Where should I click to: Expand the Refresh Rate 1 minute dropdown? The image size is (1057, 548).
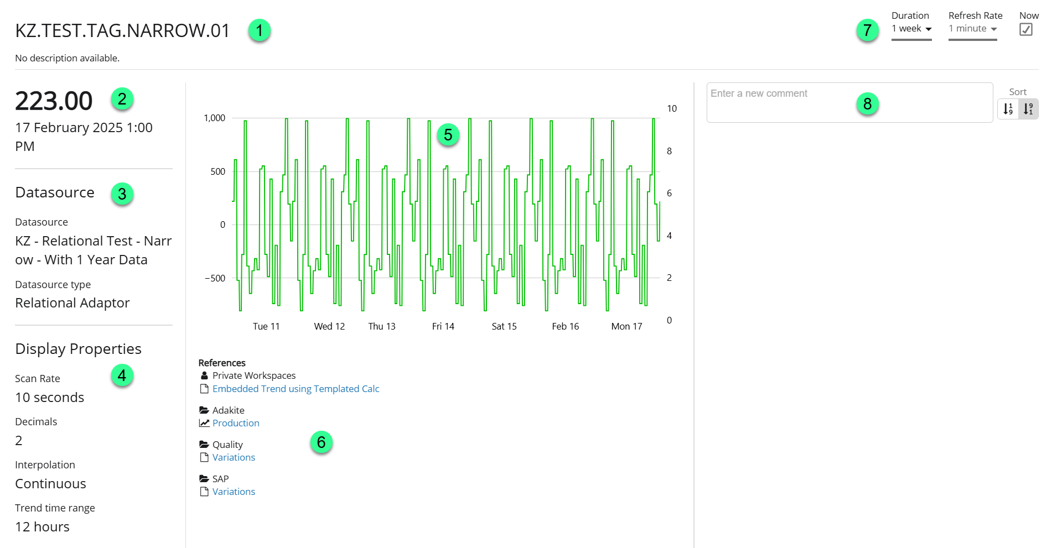click(x=972, y=29)
